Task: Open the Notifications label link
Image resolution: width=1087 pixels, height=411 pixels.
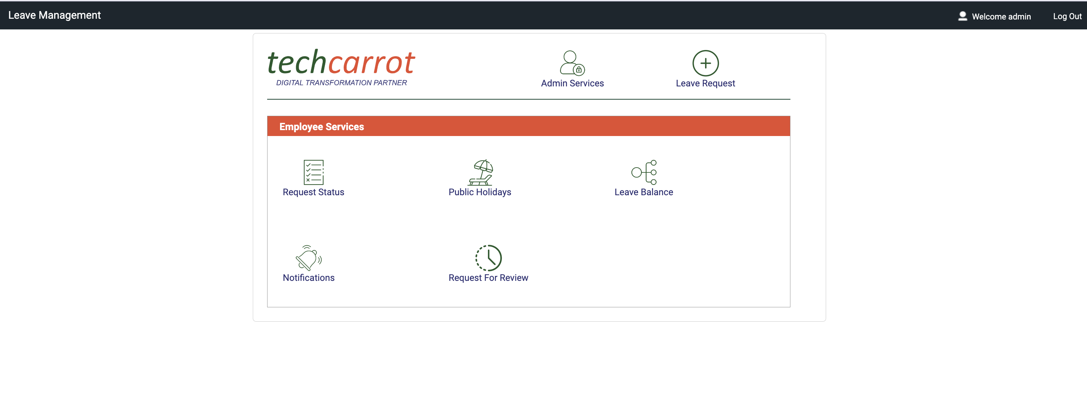Action: tap(308, 278)
